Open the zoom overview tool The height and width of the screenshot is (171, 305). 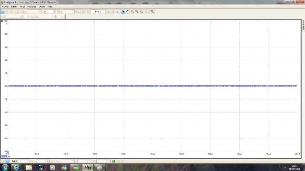pyautogui.click(x=152, y=11)
